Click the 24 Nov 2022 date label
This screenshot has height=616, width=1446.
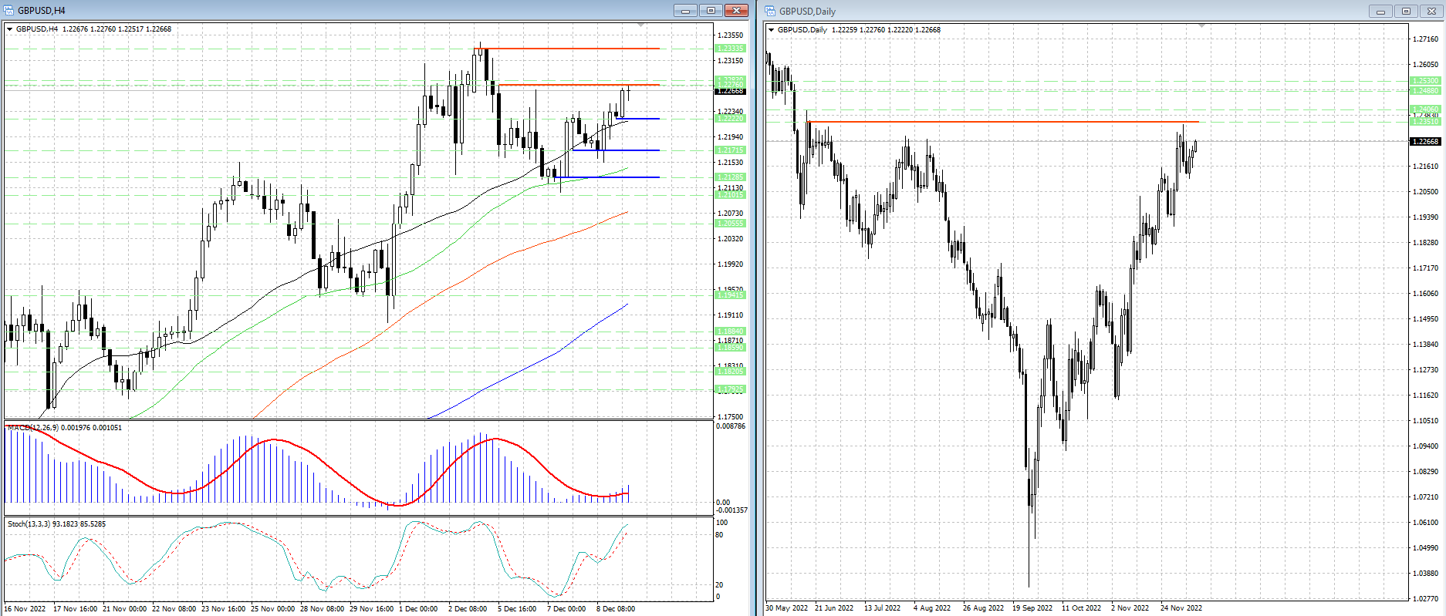1181,608
